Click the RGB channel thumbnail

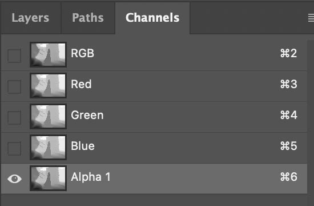pyautogui.click(x=49, y=54)
